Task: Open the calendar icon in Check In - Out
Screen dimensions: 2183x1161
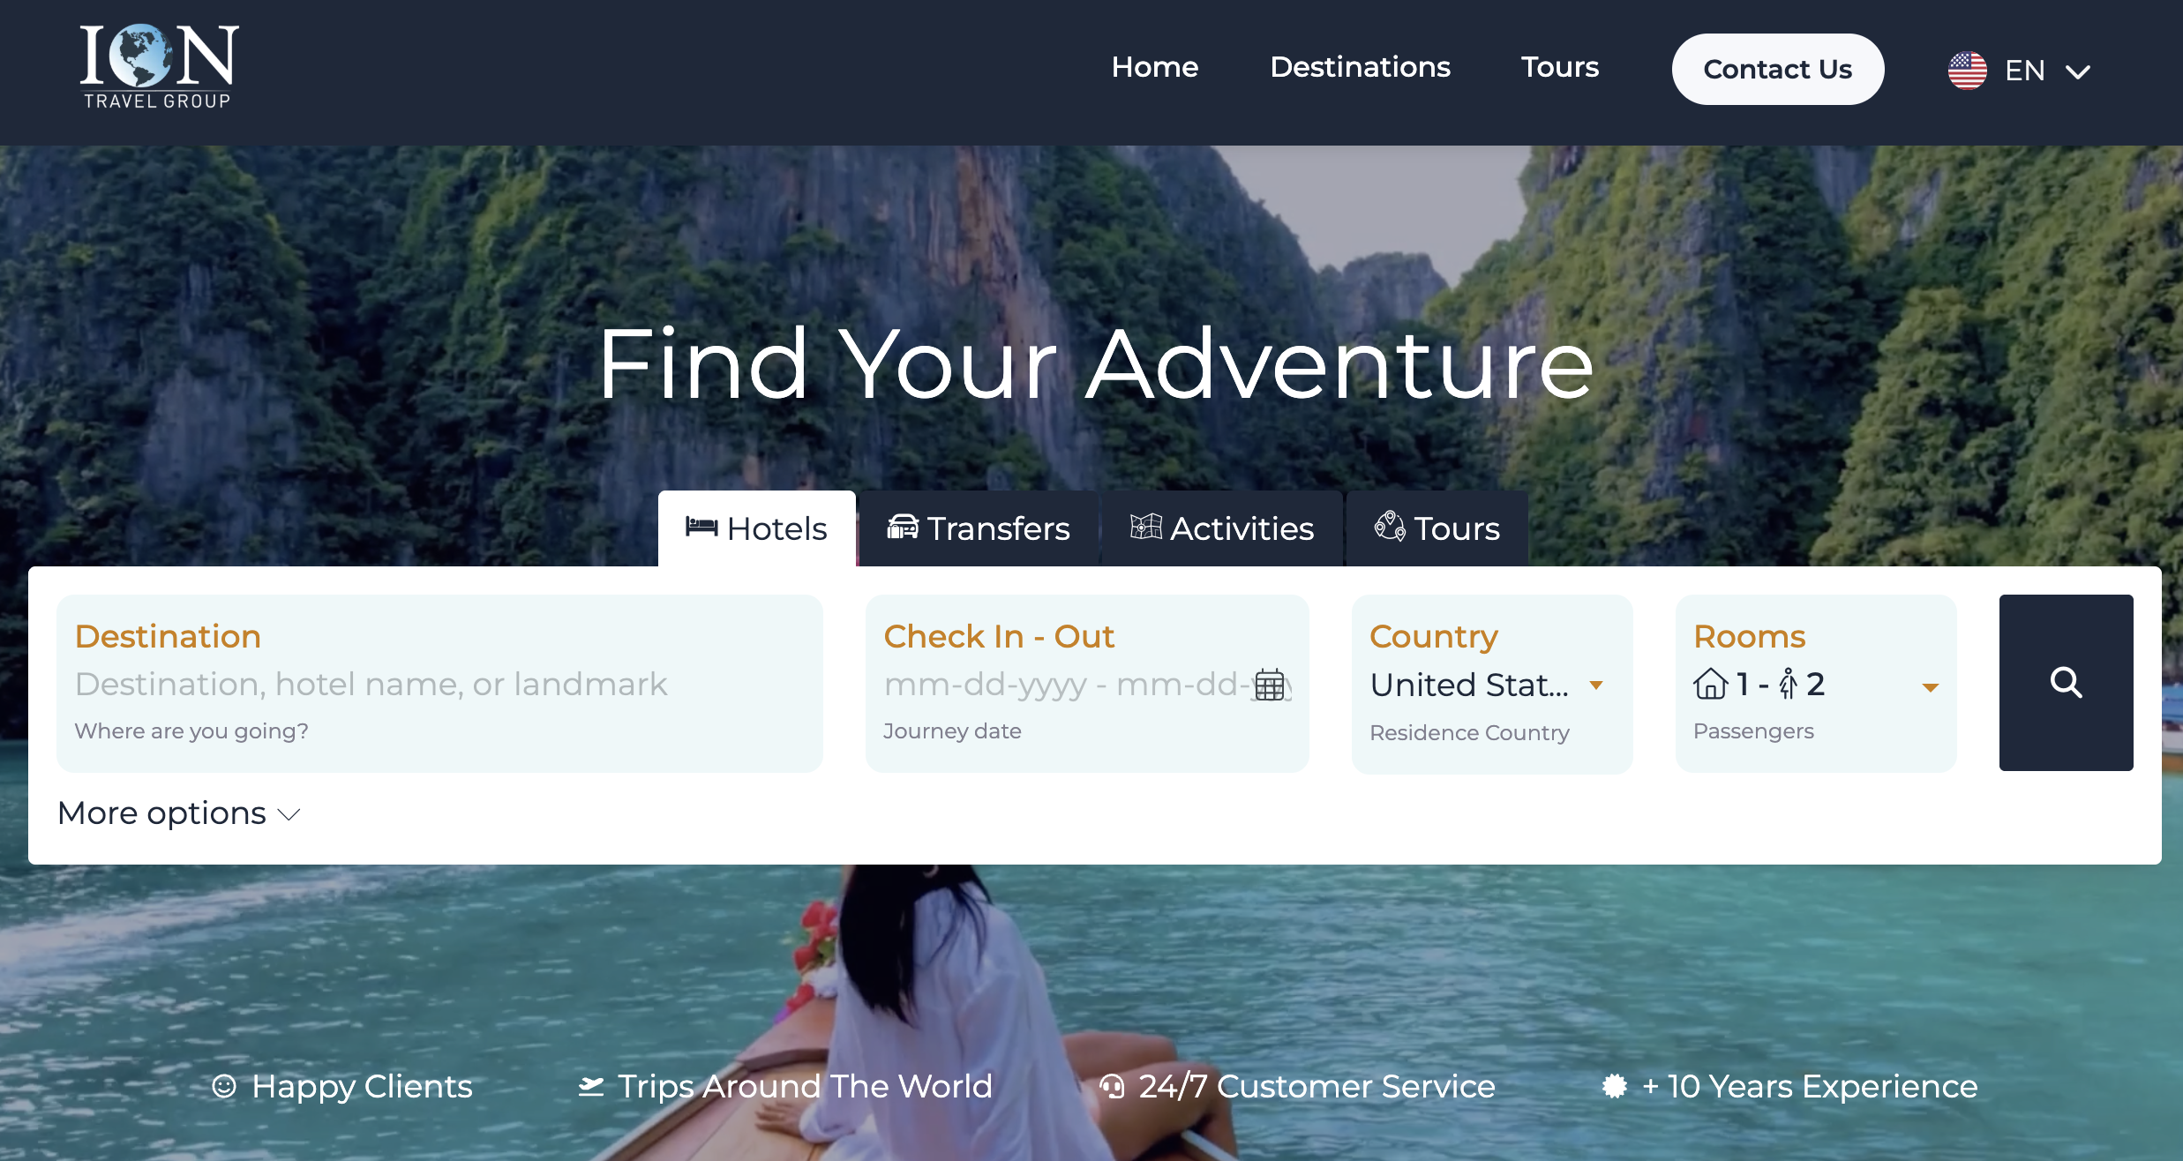Action: [x=1270, y=685]
